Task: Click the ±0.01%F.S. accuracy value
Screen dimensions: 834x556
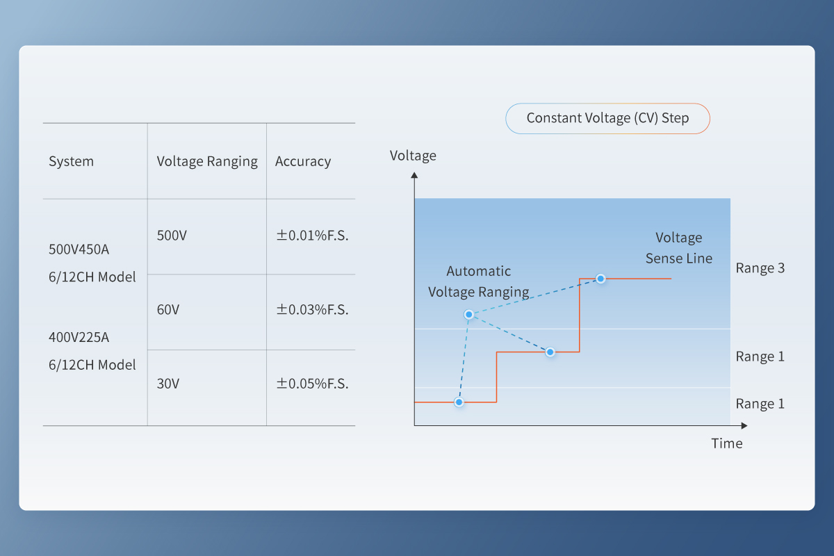Action: pyautogui.click(x=311, y=236)
